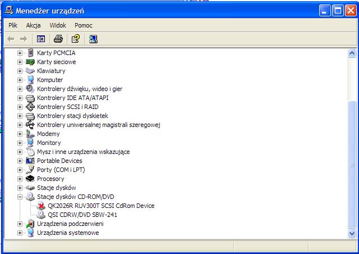Collapse the Stacje dysków CD-ROM/DVD node
Image resolution: width=359 pixels, height=254 pixels.
(x=20, y=197)
